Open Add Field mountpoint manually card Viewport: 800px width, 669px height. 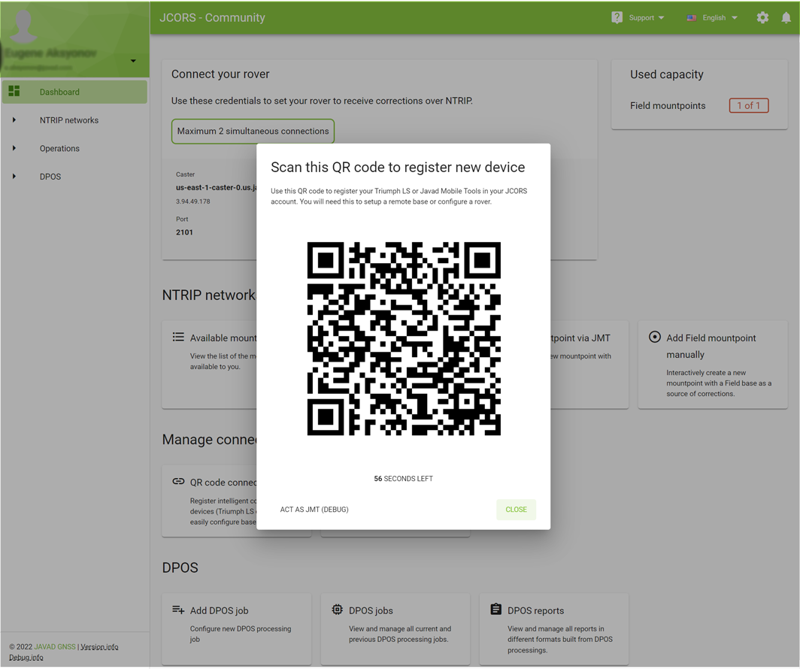pyautogui.click(x=713, y=365)
